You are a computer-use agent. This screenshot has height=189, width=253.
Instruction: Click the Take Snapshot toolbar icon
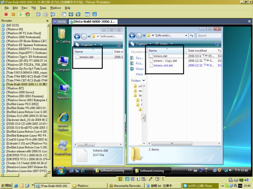point(38,14)
